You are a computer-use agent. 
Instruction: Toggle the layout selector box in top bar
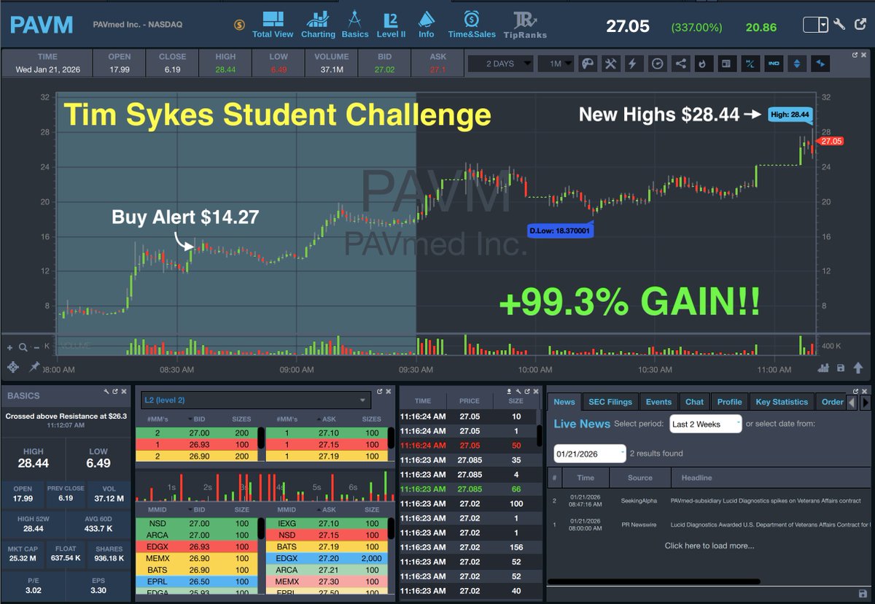pyautogui.click(x=816, y=25)
